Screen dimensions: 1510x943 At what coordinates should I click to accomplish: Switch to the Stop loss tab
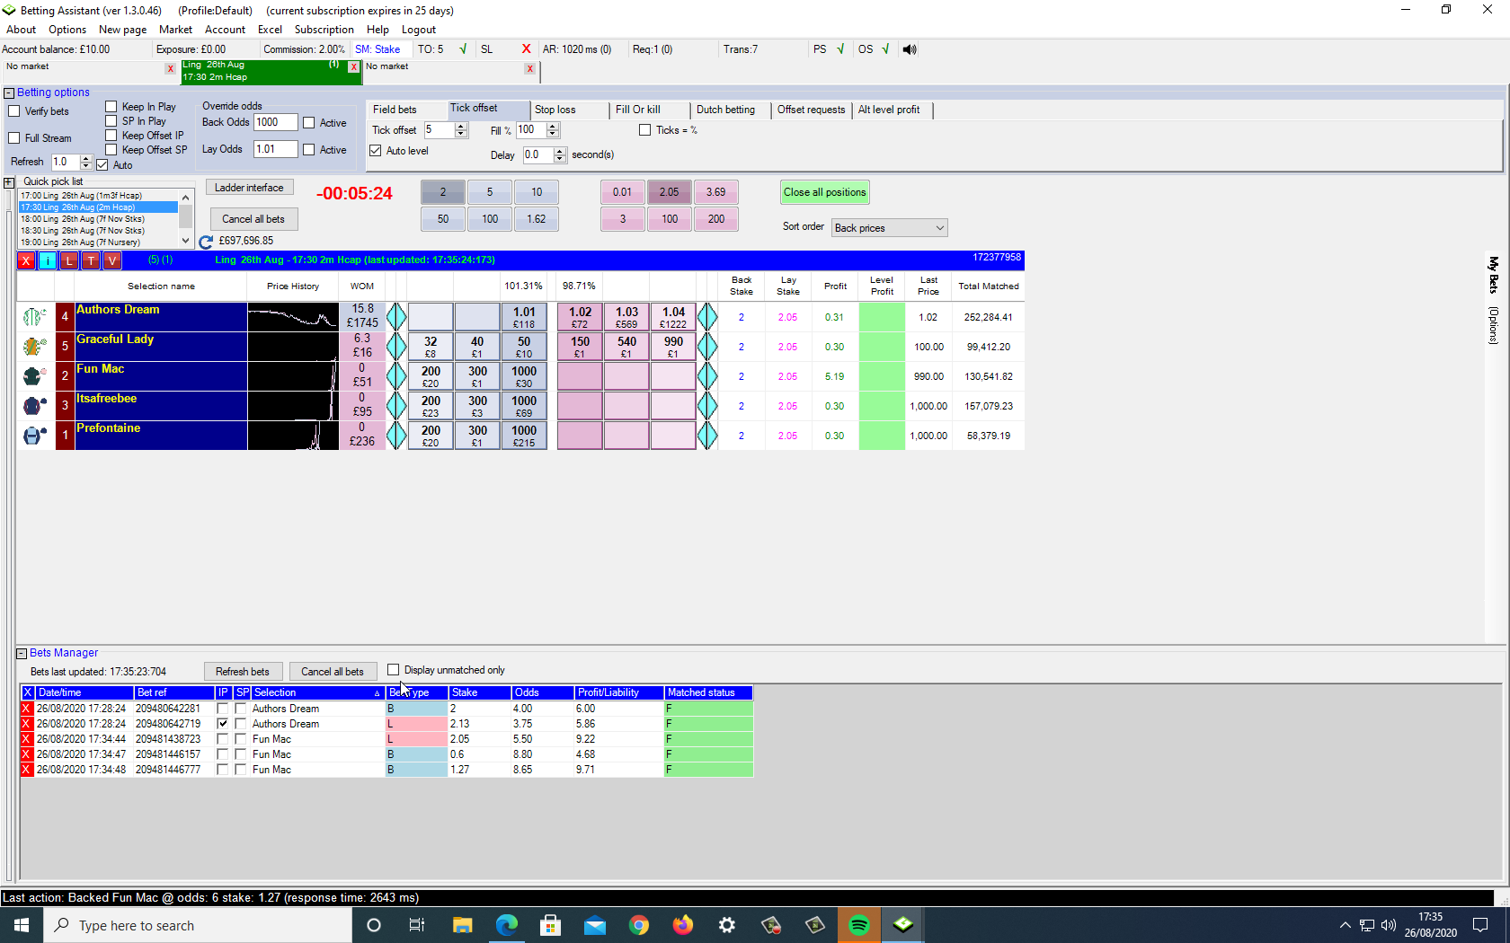coord(555,110)
